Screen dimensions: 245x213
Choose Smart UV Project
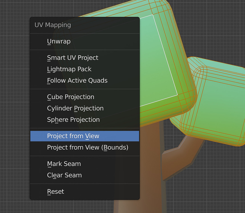click(73, 58)
